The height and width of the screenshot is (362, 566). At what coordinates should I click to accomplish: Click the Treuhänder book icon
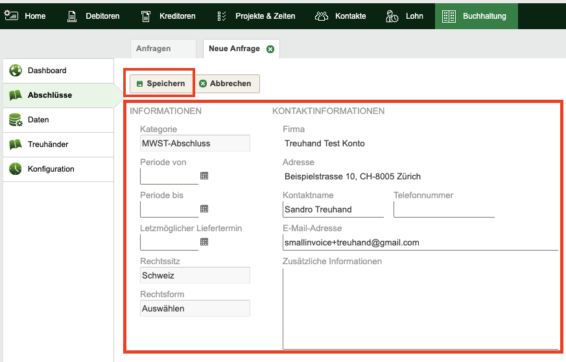(x=16, y=144)
